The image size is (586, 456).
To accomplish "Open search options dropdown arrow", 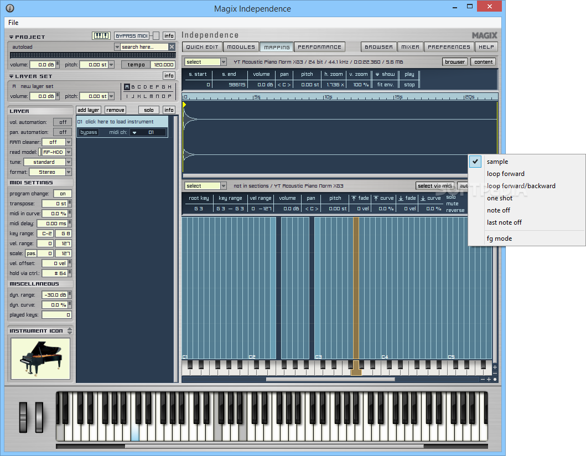I will click(117, 46).
